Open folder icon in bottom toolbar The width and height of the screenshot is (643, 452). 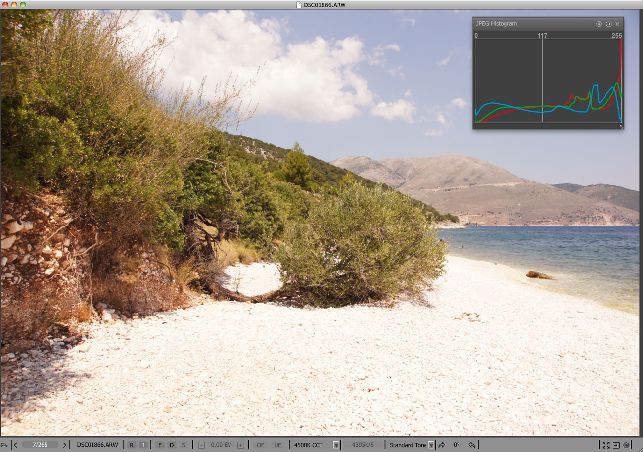[4, 445]
